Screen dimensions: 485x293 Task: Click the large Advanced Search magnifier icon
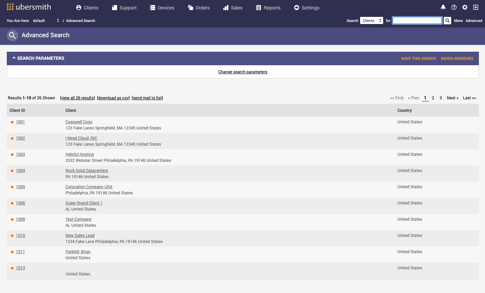click(x=13, y=35)
